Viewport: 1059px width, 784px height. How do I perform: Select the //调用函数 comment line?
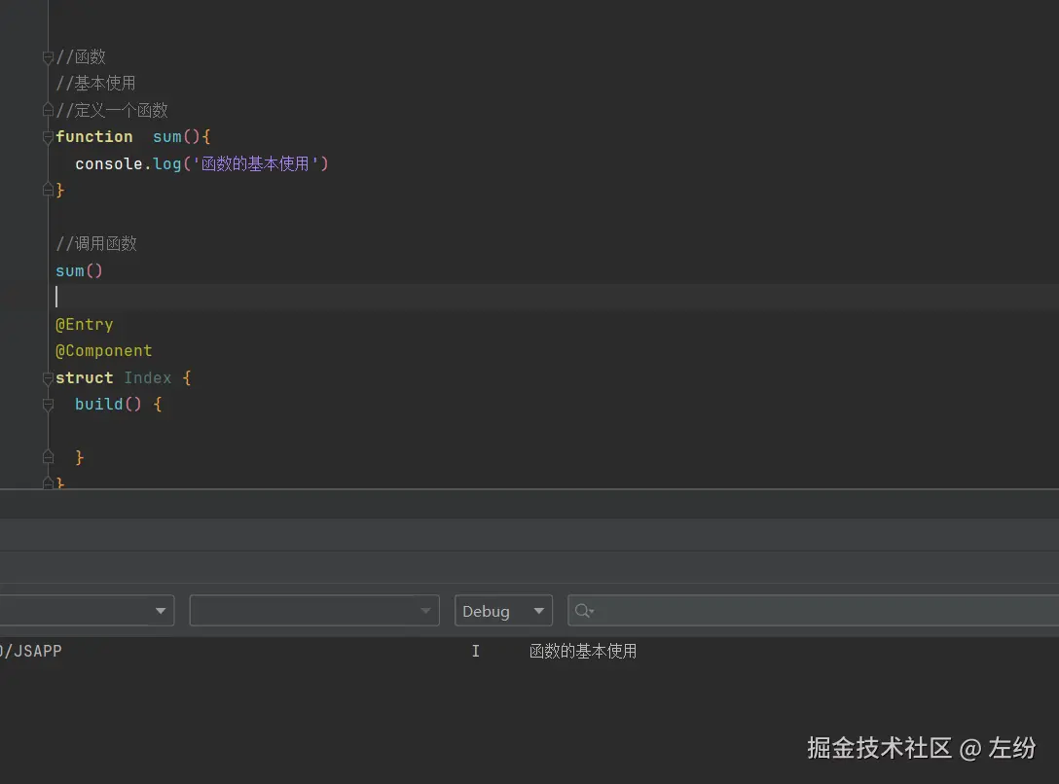point(96,243)
